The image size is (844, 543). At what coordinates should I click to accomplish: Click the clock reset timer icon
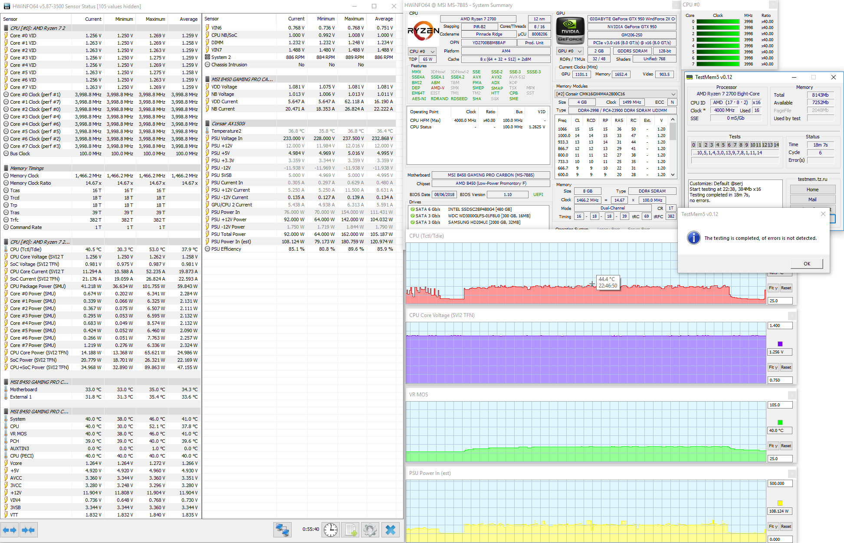[331, 530]
